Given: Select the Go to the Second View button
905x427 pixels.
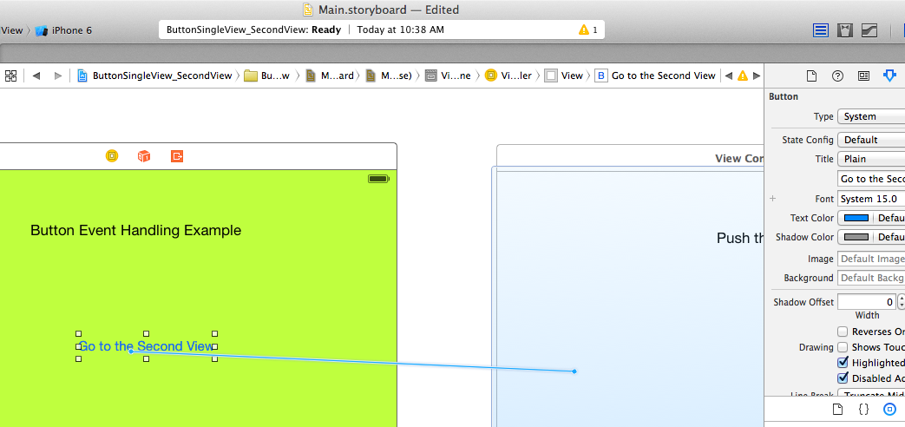Looking at the screenshot, I should [146, 346].
